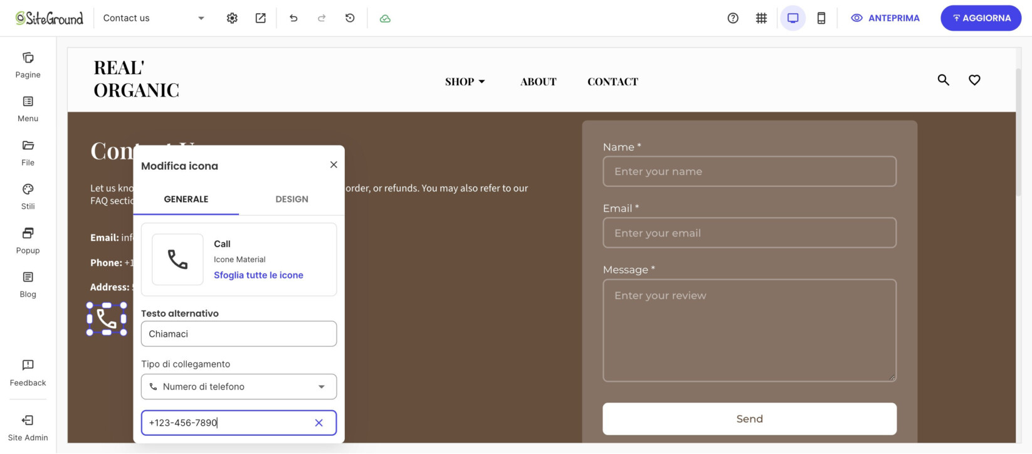Image resolution: width=1032 pixels, height=454 pixels.
Task: Click ANTEPRIMA preview button
Action: pos(885,18)
